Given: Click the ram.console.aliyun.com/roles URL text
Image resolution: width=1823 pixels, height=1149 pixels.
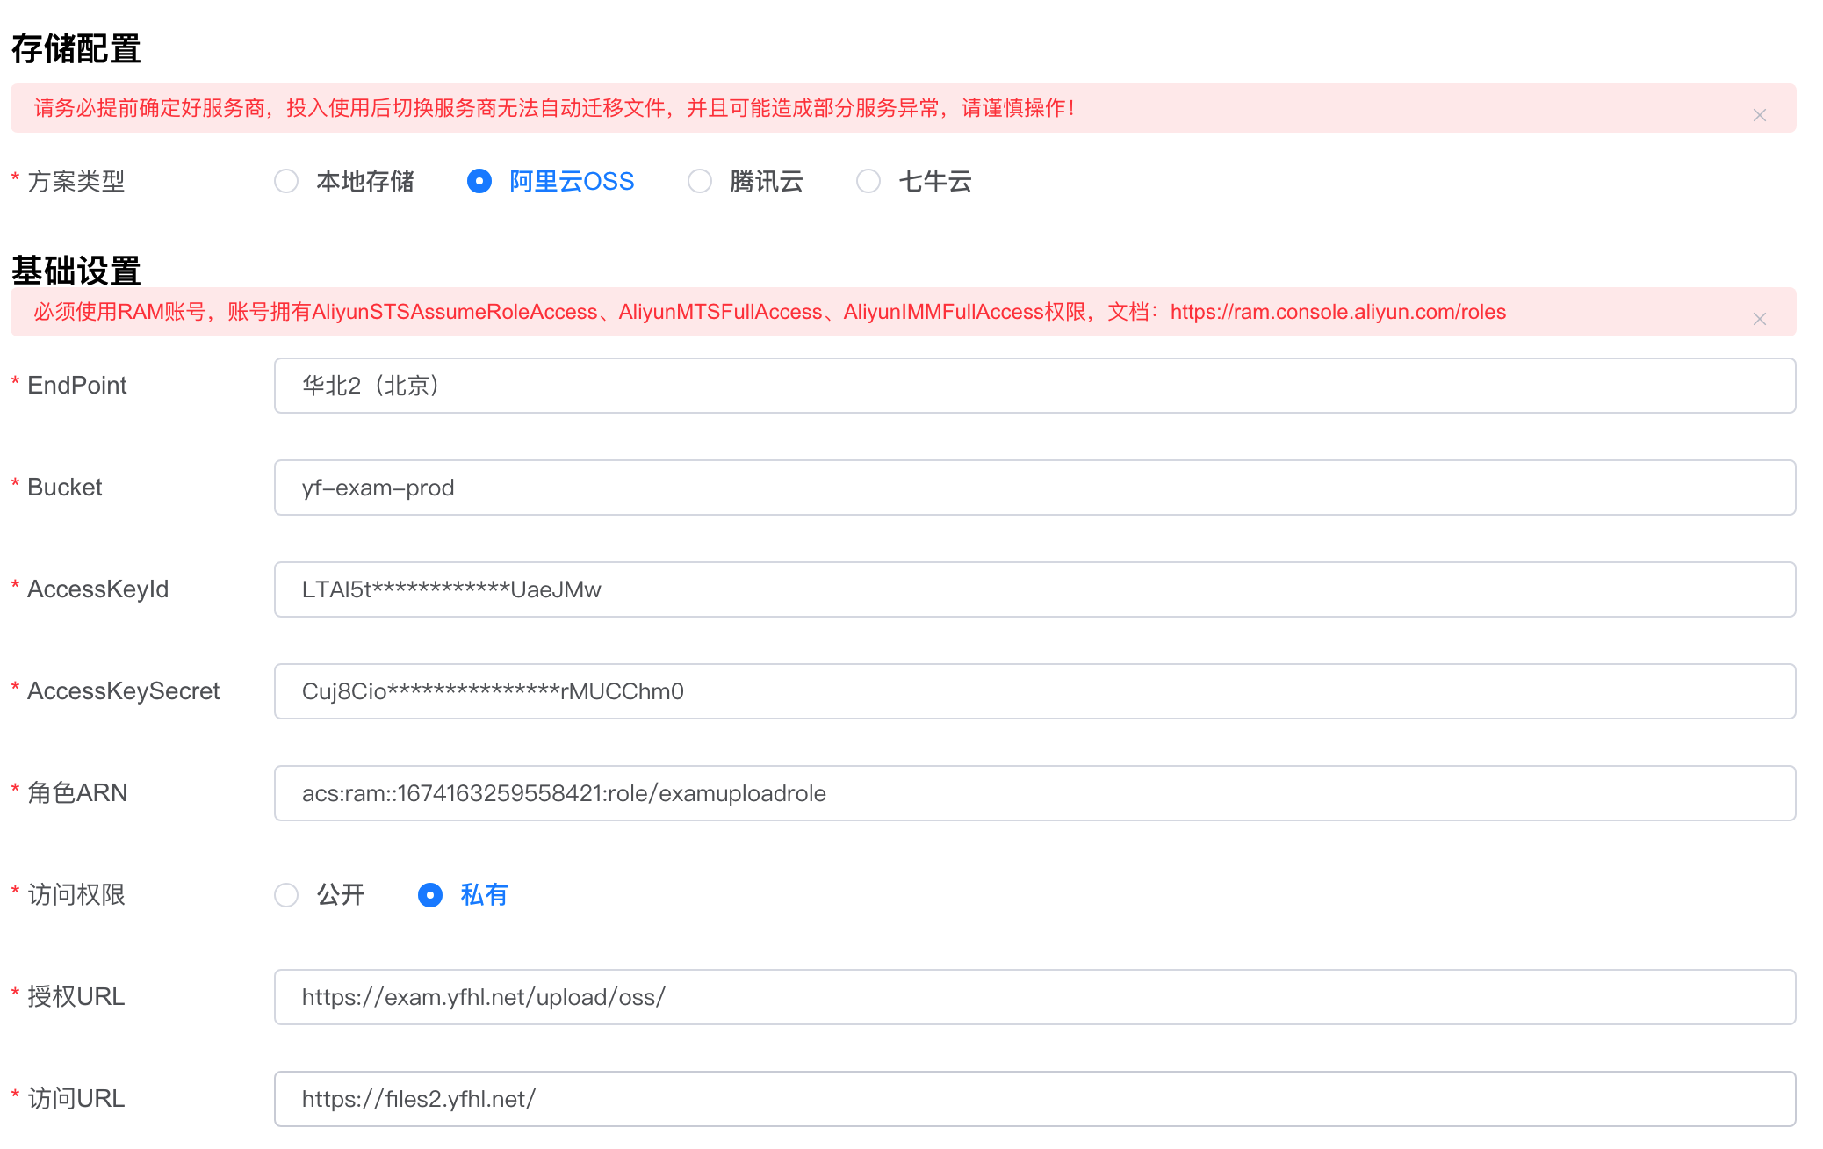Looking at the screenshot, I should (1337, 312).
